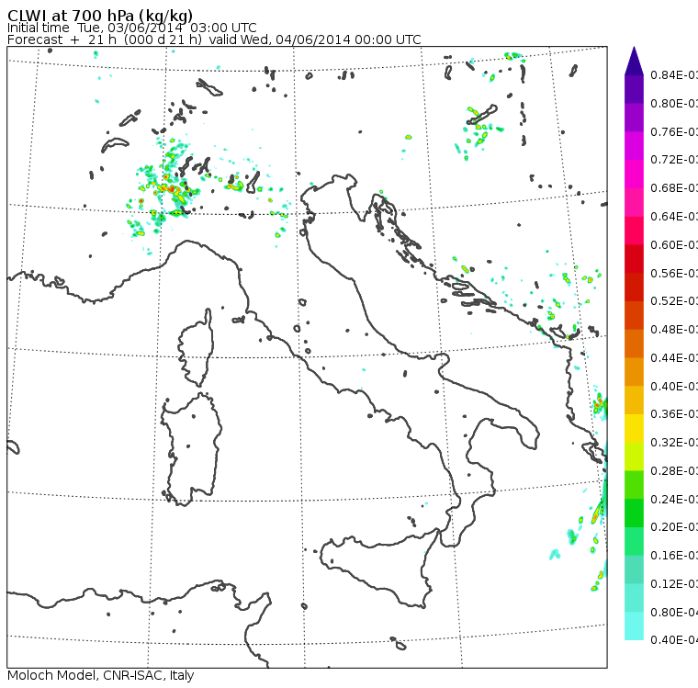
Task: Click the dark triangular arrow atop the color scale
Action: (634, 61)
